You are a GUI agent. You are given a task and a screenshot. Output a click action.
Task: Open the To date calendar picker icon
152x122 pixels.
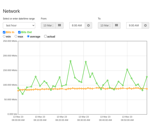(116, 25)
